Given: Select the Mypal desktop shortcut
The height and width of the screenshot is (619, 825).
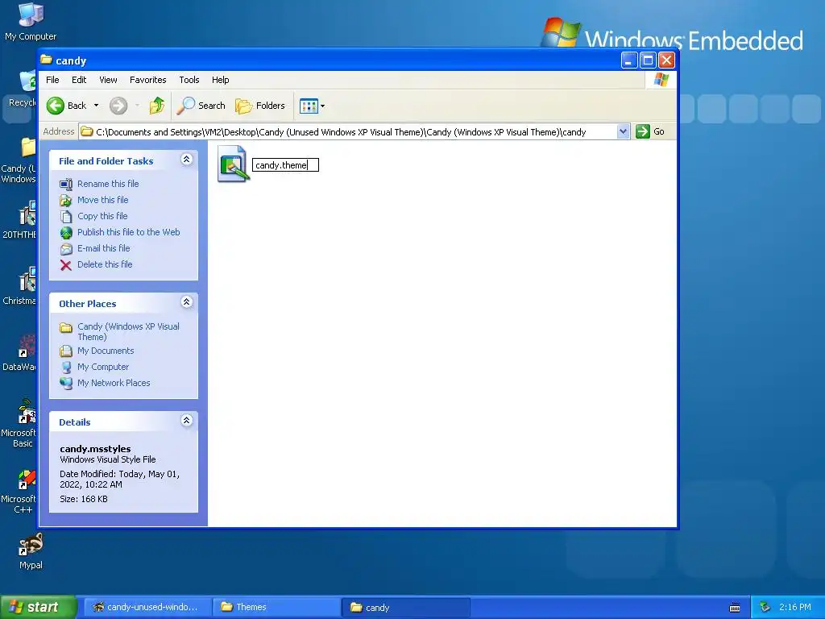Looking at the screenshot, I should click(31, 551).
